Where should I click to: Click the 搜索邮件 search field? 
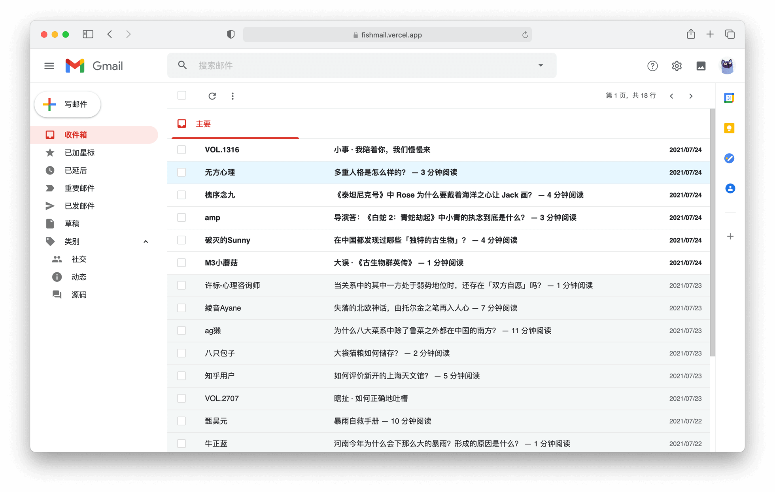tap(356, 65)
